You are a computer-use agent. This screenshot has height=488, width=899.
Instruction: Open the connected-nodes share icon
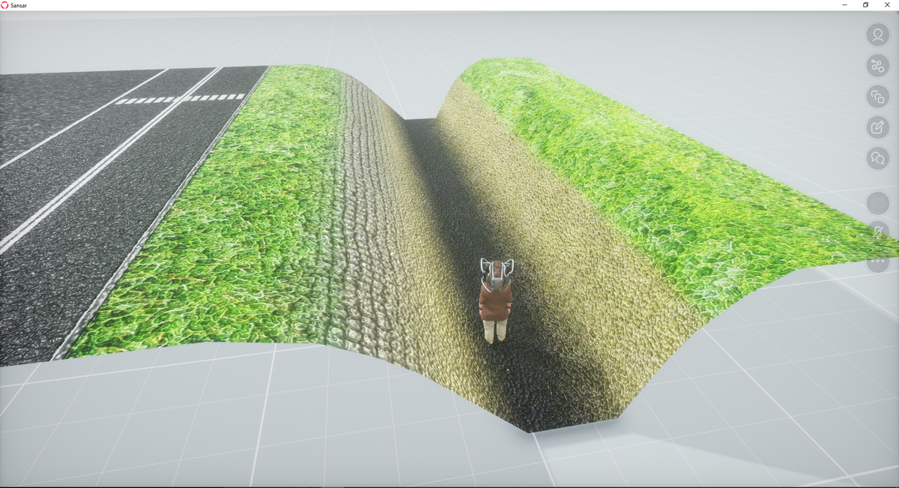877,66
